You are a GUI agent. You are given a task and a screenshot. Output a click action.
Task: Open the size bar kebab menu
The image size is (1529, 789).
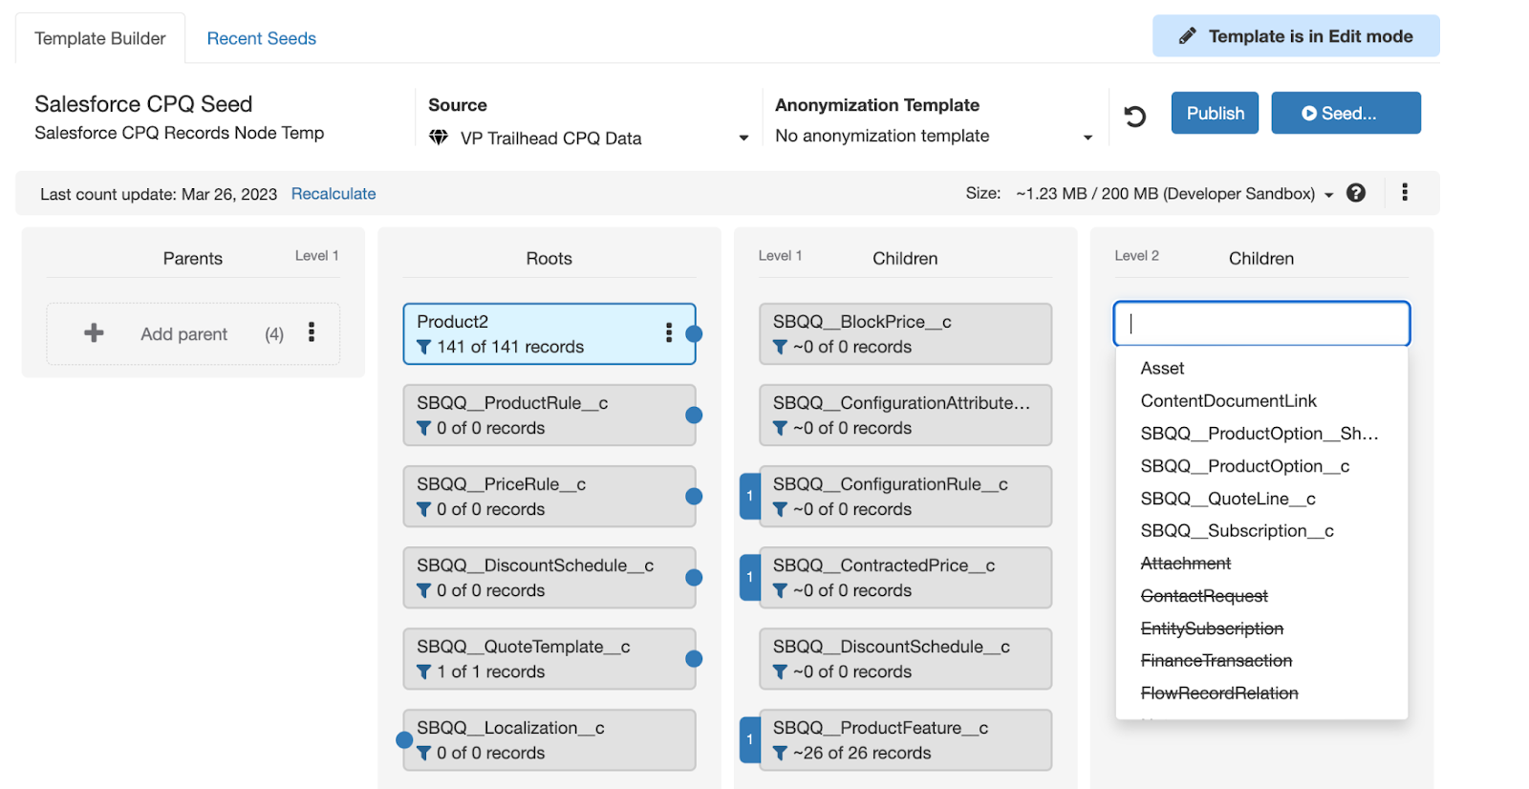pyautogui.click(x=1405, y=192)
